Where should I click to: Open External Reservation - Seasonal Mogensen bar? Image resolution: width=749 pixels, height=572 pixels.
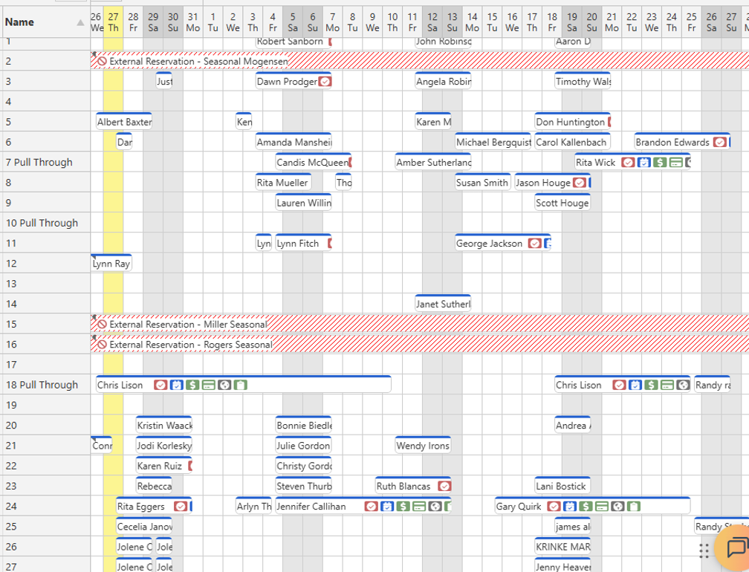coord(419,61)
